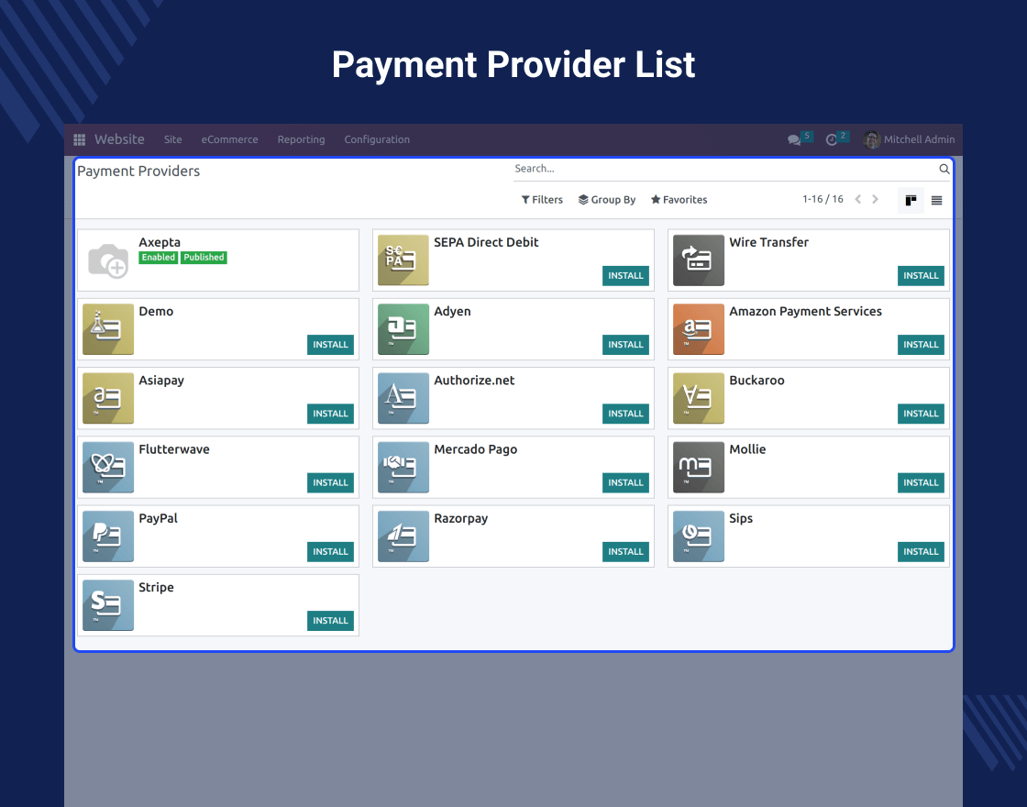1027x807 pixels.
Task: Click the Buckaroo provider icon
Action: (699, 398)
